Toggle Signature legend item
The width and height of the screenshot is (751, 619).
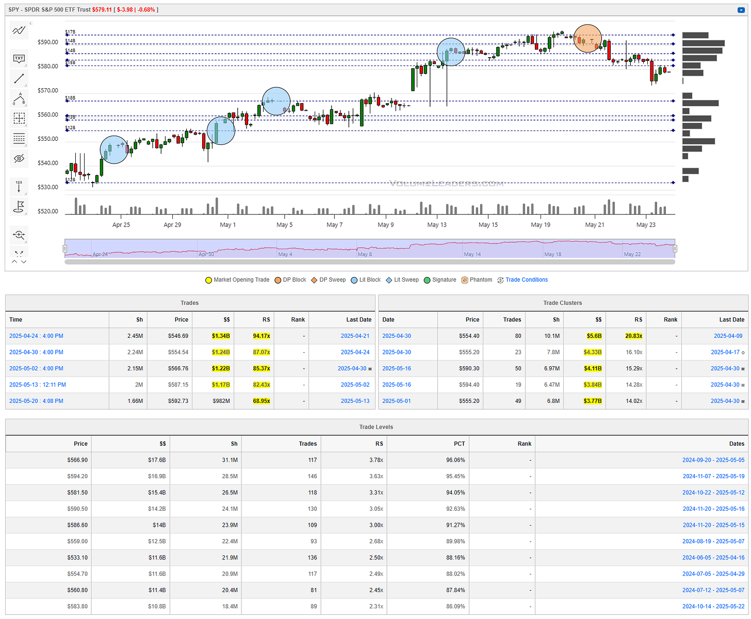tap(440, 280)
